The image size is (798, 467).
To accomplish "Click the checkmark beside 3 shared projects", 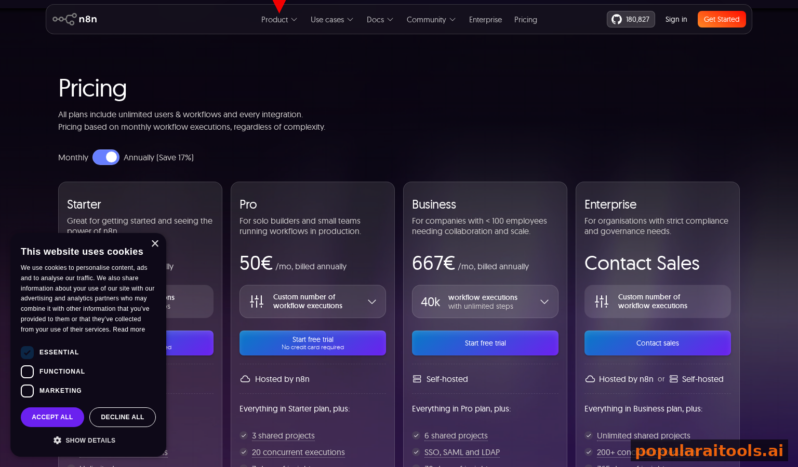I will click(244, 436).
